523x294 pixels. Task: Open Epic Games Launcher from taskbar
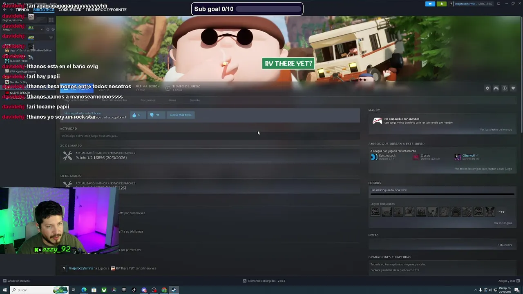[x=124, y=290]
